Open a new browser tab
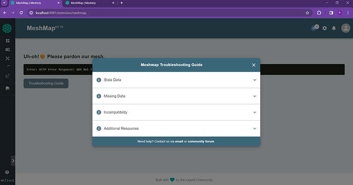The image size is (353, 185). (x=122, y=3)
